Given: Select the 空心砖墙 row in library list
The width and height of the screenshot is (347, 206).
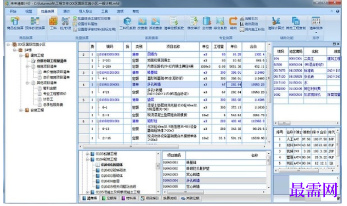Looking at the screenshot, I should (x=214, y=187).
